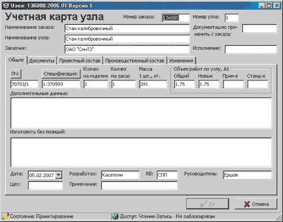Open the Производственный состав tab
283x222 pixels.
(x=135, y=61)
